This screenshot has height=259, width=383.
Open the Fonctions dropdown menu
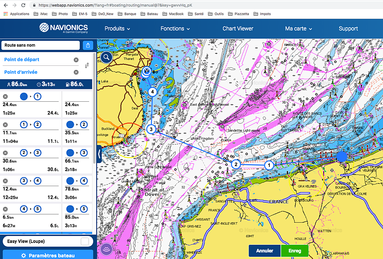[x=175, y=28]
